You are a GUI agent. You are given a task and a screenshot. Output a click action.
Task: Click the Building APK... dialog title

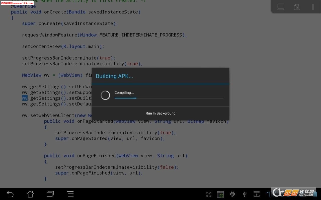click(x=114, y=76)
